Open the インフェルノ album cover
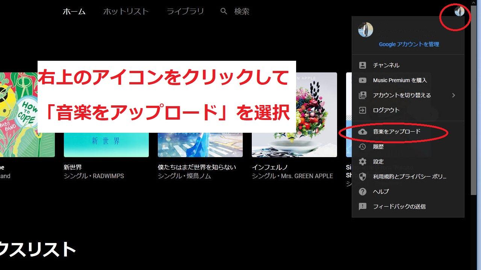 (294, 115)
